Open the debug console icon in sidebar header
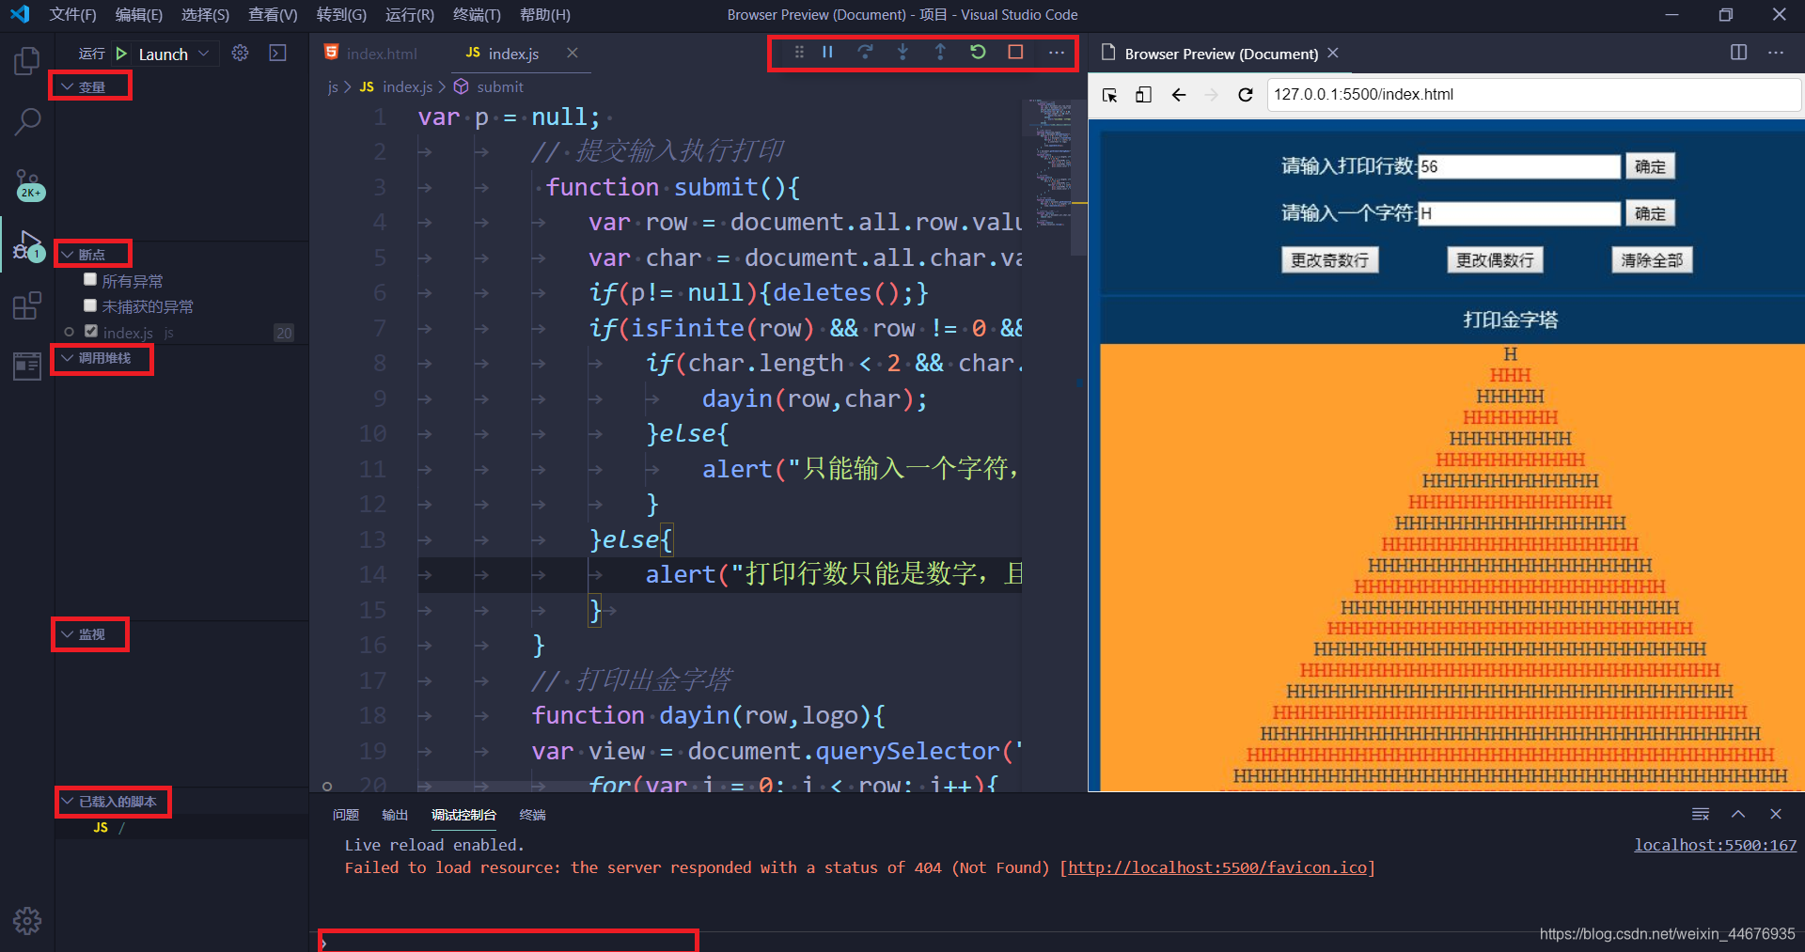The width and height of the screenshot is (1805, 952). [x=277, y=53]
